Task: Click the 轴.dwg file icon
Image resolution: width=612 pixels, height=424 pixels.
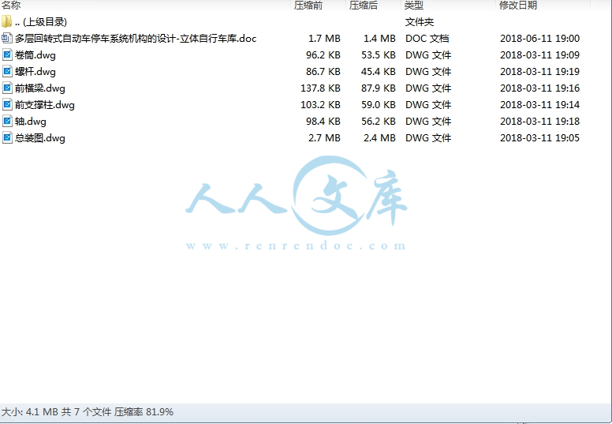Action: (7, 121)
